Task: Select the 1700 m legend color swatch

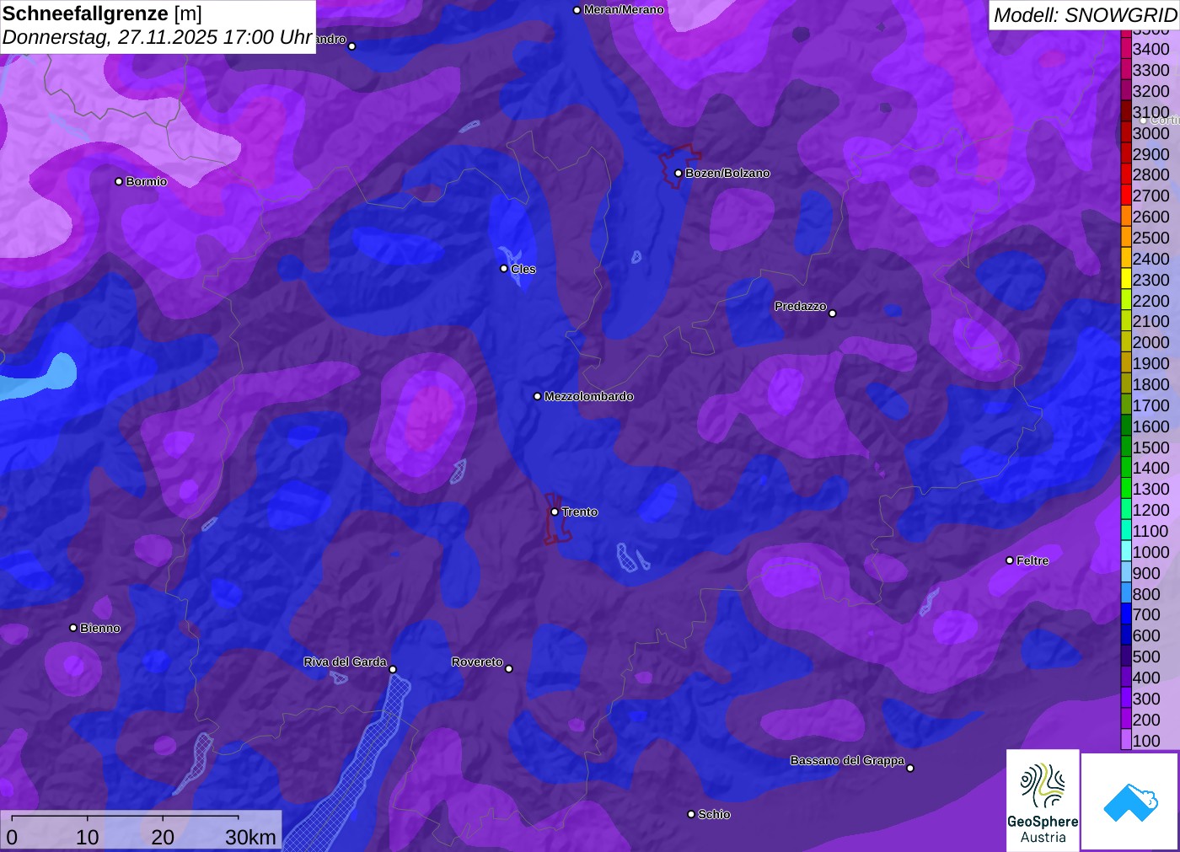Action: (x=1125, y=405)
